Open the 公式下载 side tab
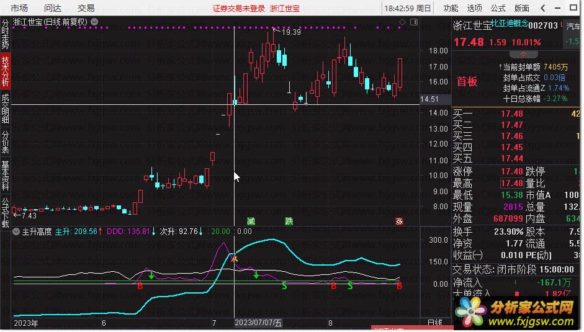 [5, 213]
